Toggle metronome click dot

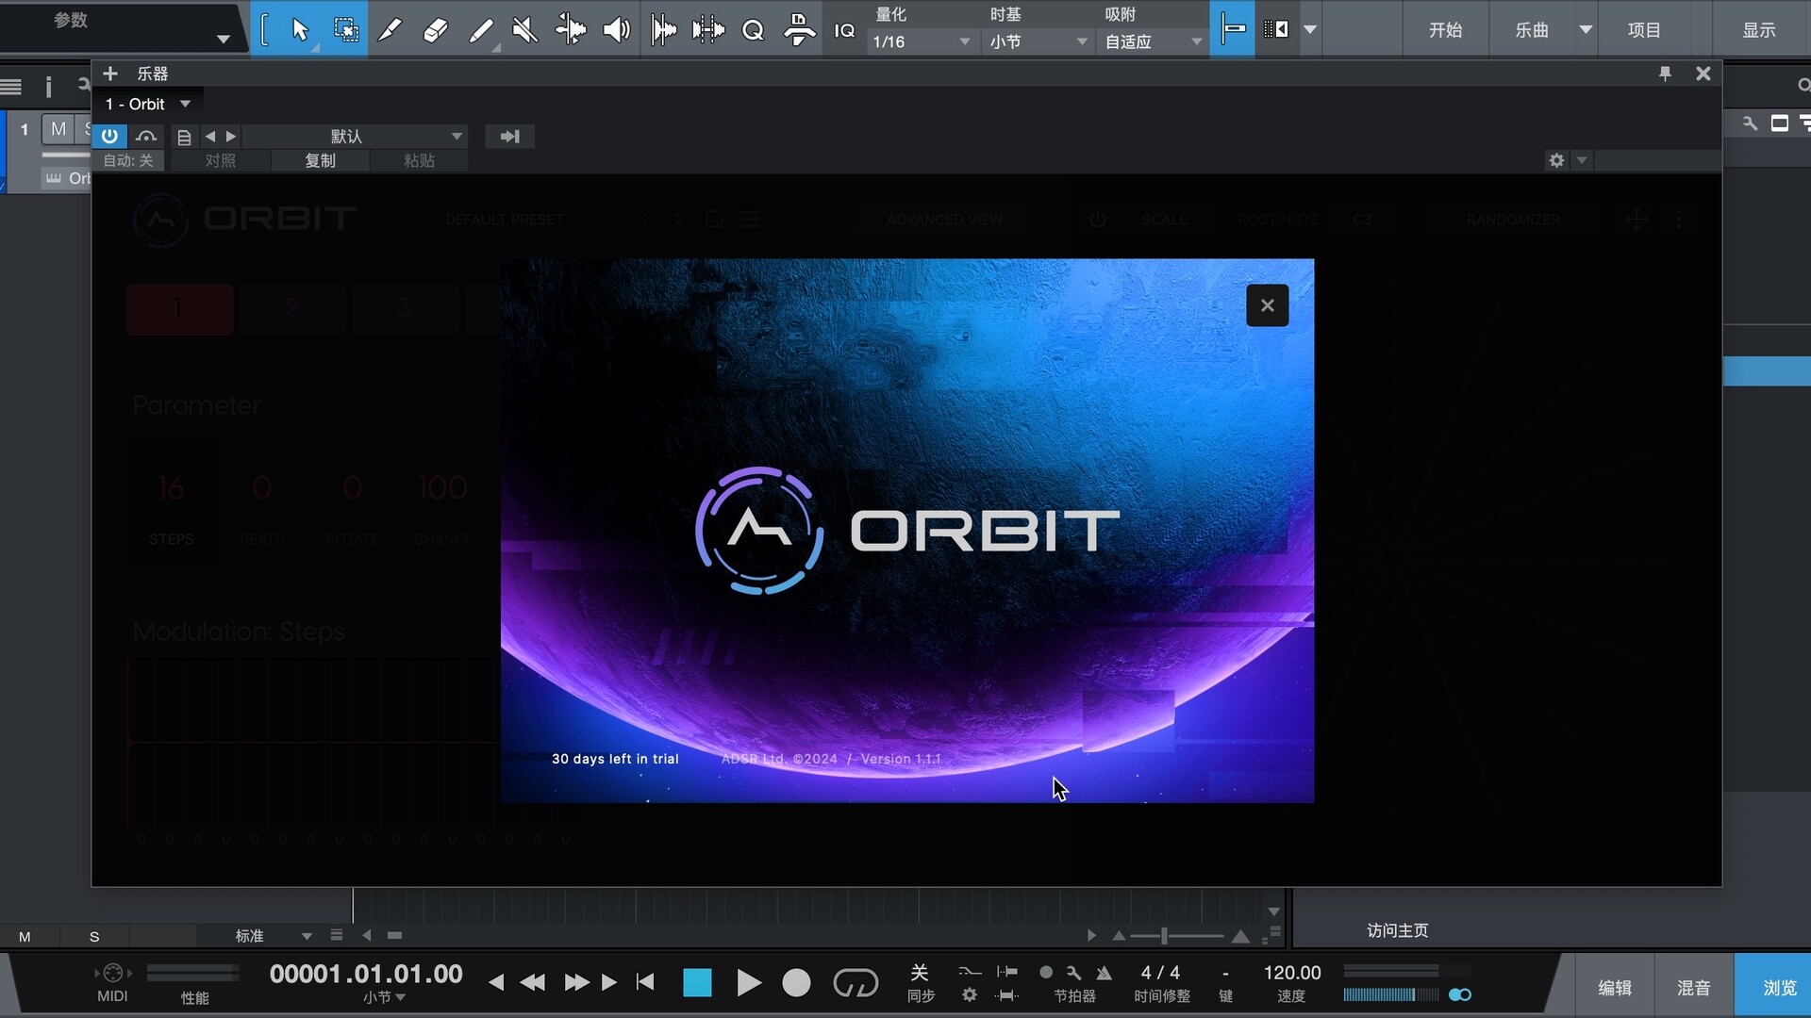(1046, 972)
